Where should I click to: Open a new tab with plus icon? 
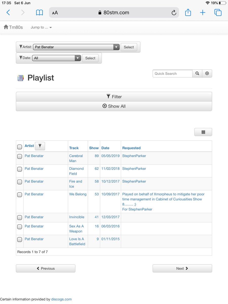point(203,12)
